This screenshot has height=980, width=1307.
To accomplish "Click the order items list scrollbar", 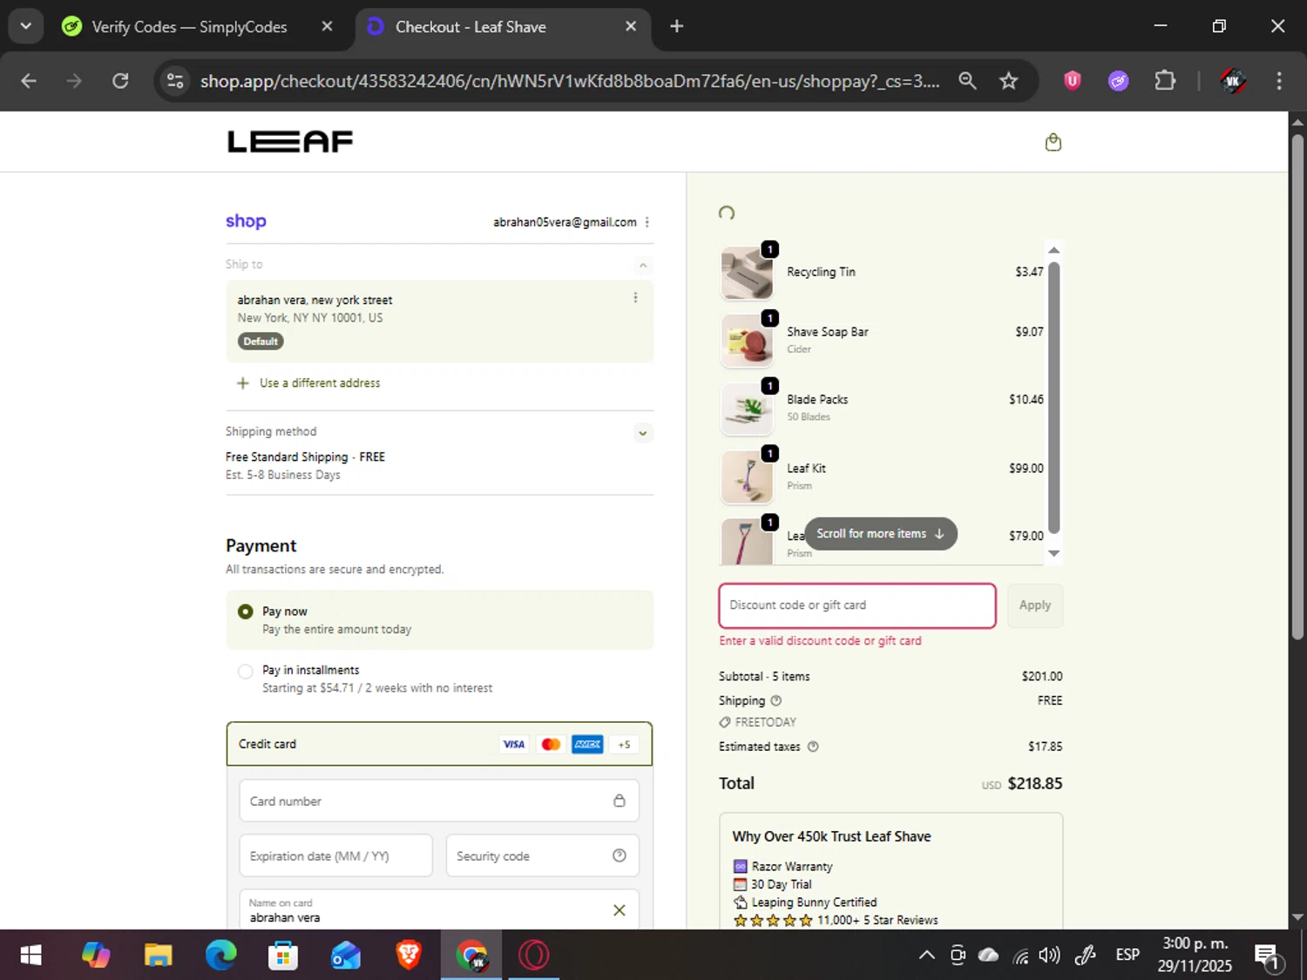I will (x=1053, y=397).
